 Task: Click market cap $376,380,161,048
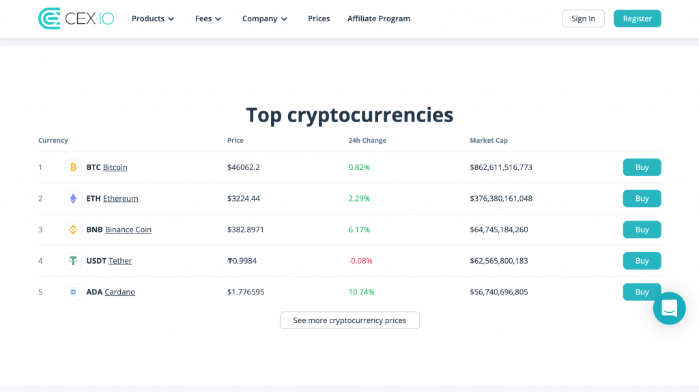click(501, 199)
